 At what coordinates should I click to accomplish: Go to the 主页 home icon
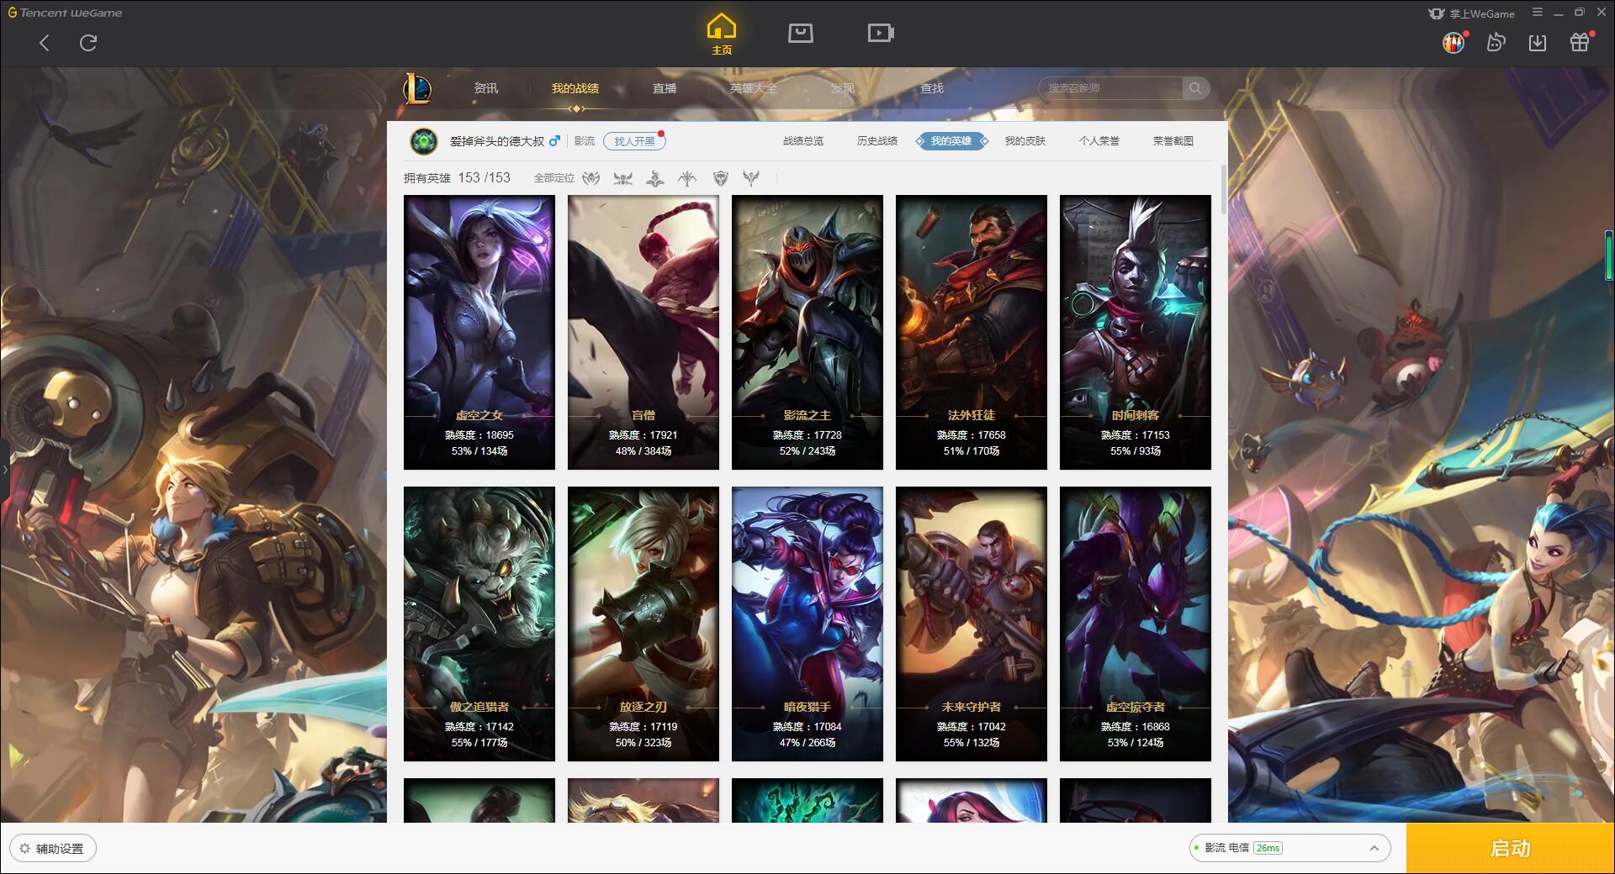tap(722, 34)
